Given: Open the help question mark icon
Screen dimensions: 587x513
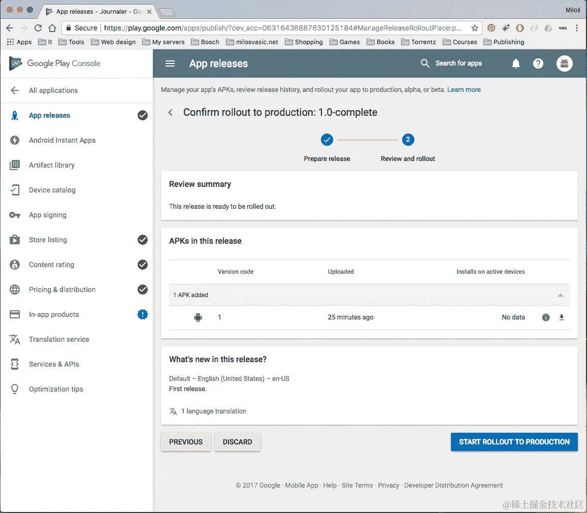Looking at the screenshot, I should (x=538, y=63).
